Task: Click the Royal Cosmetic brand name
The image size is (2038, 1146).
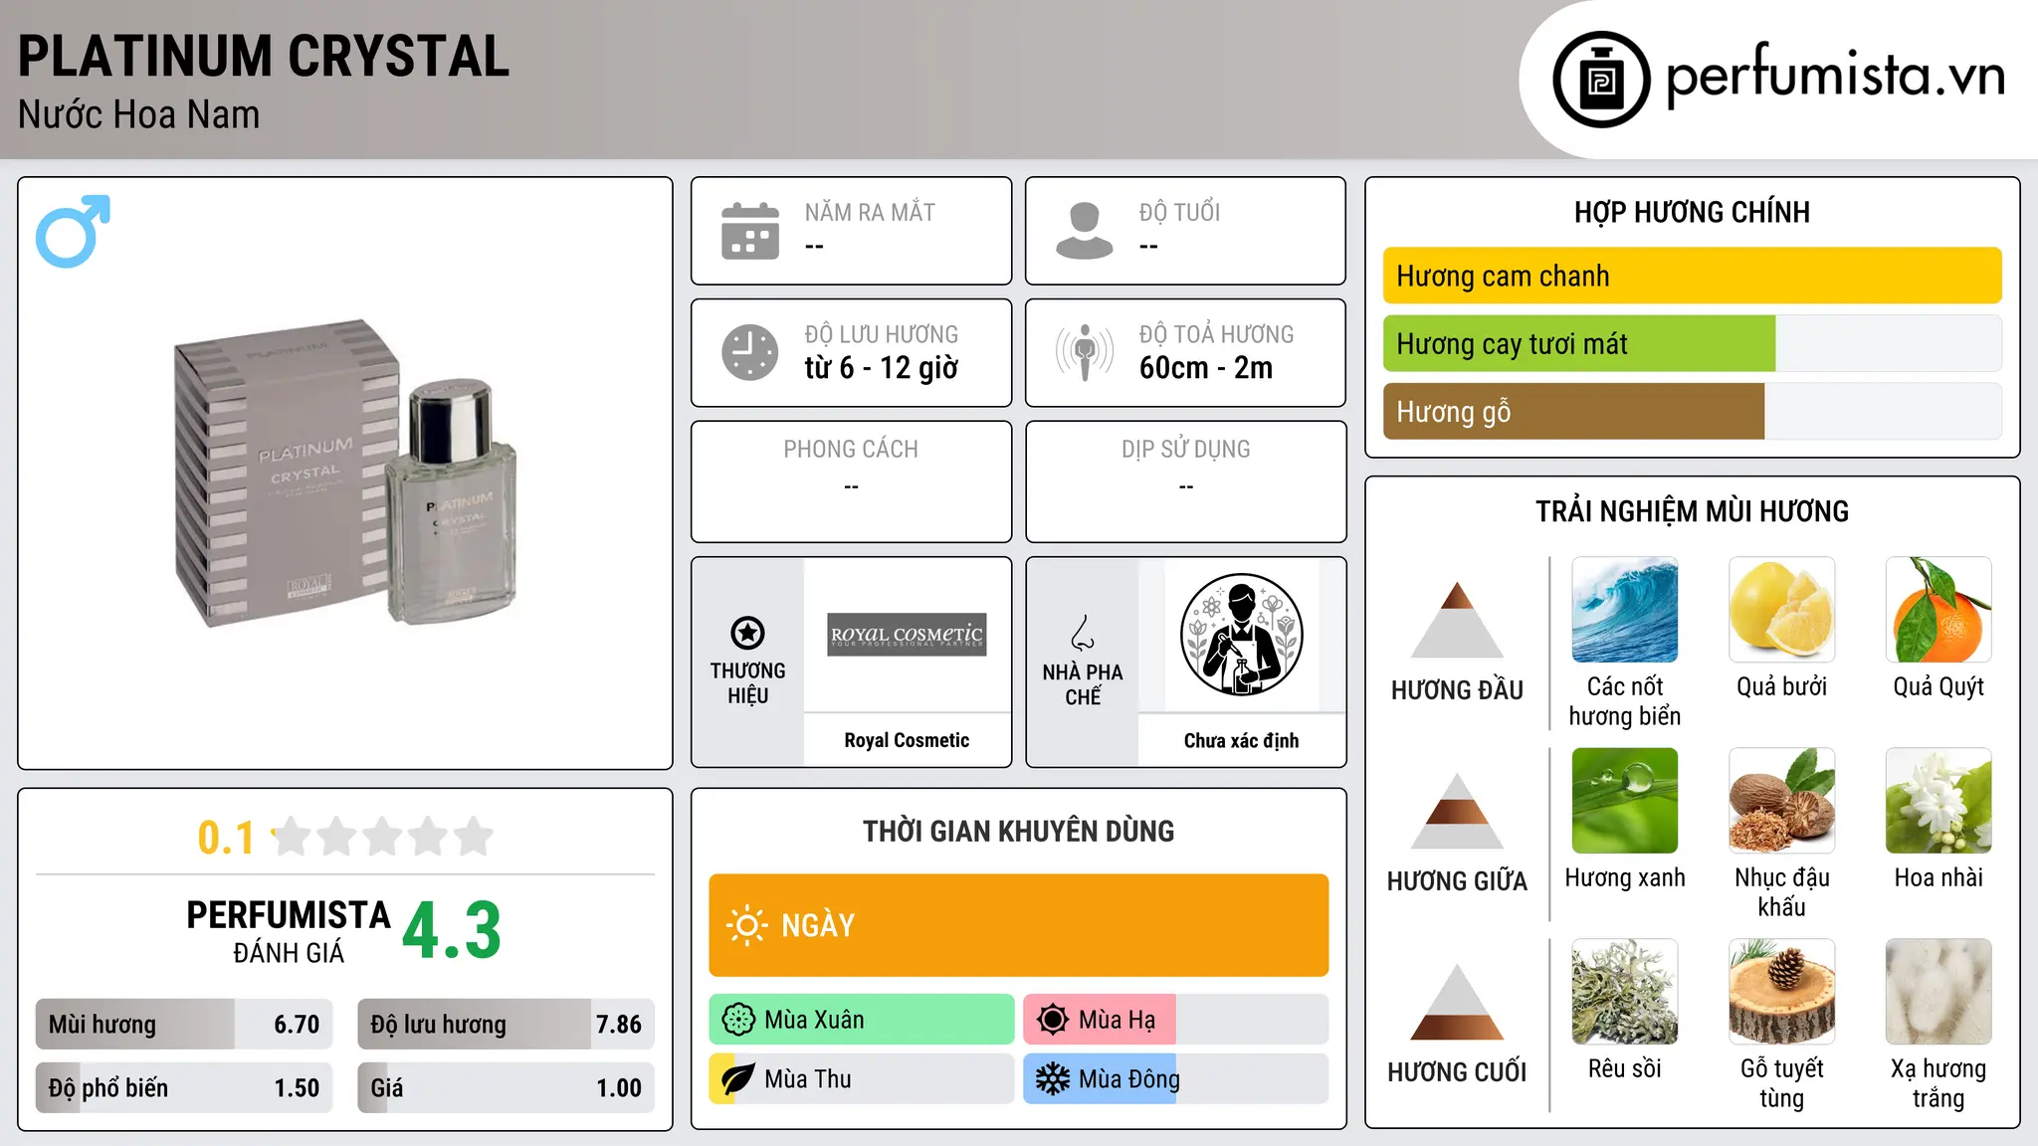Action: coord(907,740)
